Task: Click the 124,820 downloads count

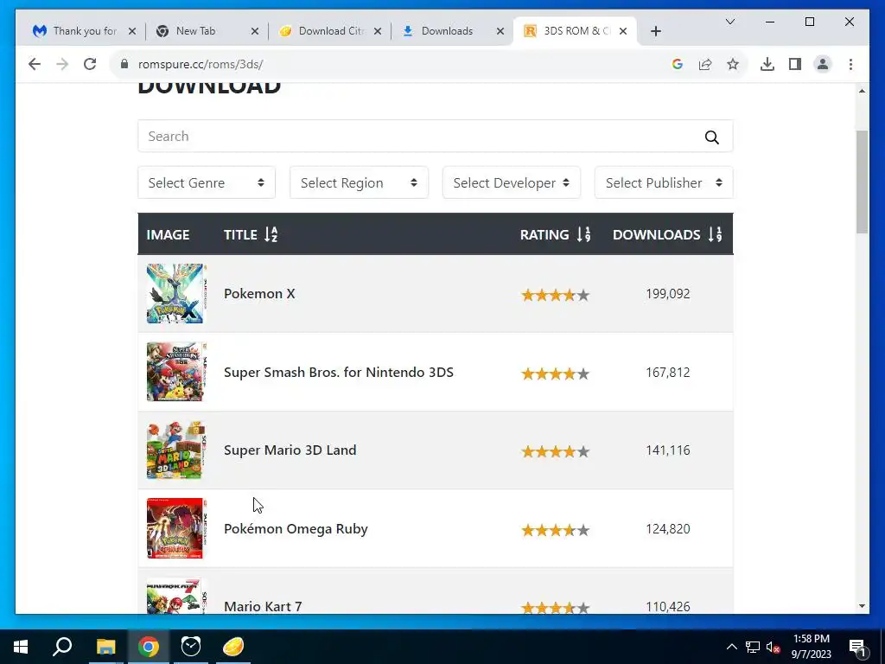Action: 668,528
